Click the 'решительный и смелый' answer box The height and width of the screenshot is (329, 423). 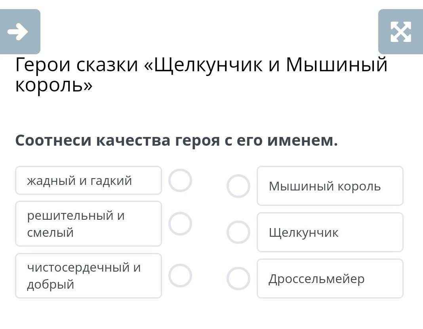[88, 224]
